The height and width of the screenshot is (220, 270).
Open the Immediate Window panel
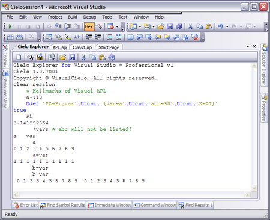pyautogui.click(x=109, y=205)
